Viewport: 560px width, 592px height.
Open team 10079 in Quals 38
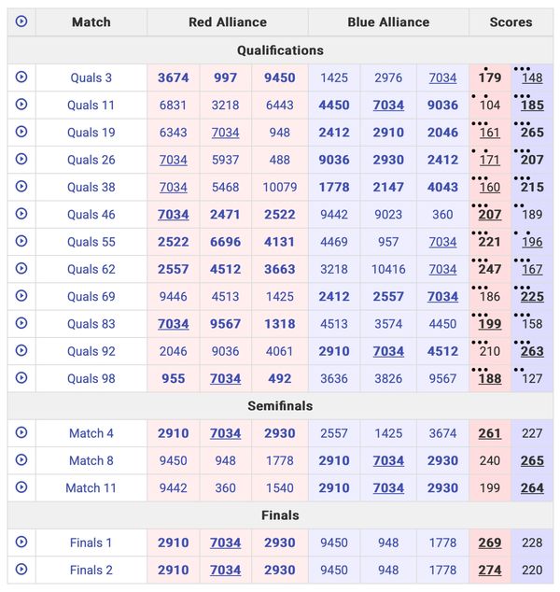[x=279, y=188]
